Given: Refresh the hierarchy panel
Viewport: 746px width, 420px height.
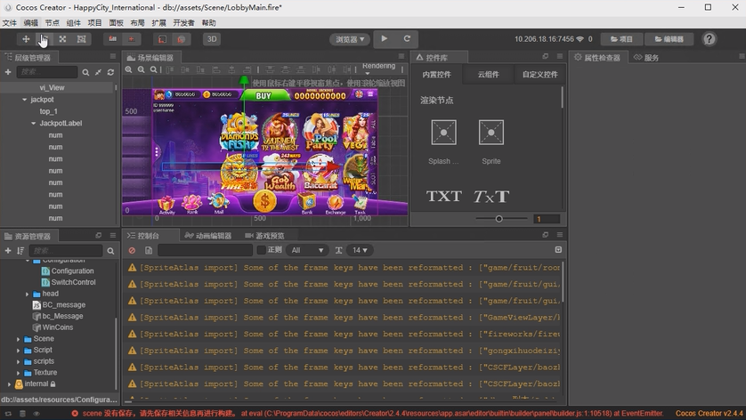Looking at the screenshot, I should [110, 72].
